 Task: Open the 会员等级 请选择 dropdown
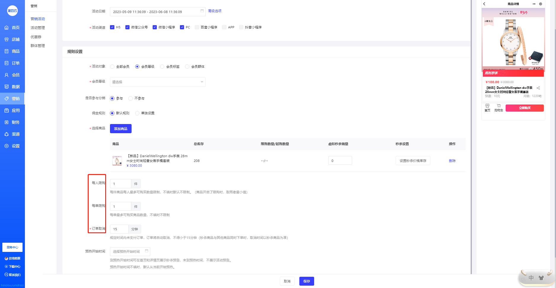coord(158,82)
